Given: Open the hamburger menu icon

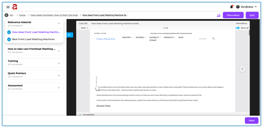Looking at the screenshot, I should pos(8,7).
